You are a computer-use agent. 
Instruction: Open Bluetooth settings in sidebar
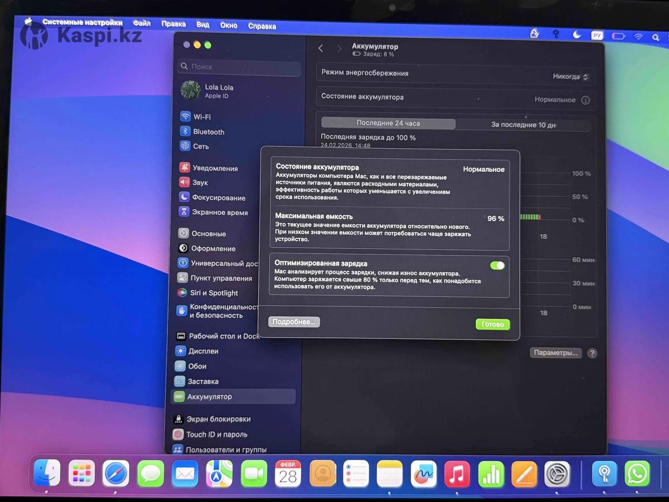coord(208,132)
